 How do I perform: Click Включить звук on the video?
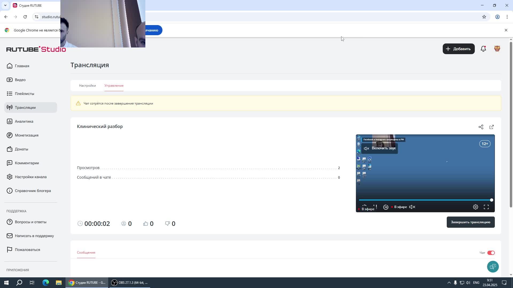pyautogui.click(x=380, y=148)
